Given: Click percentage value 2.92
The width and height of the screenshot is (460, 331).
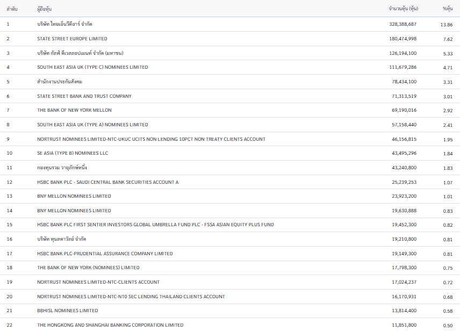Looking at the screenshot, I should tap(448, 111).
